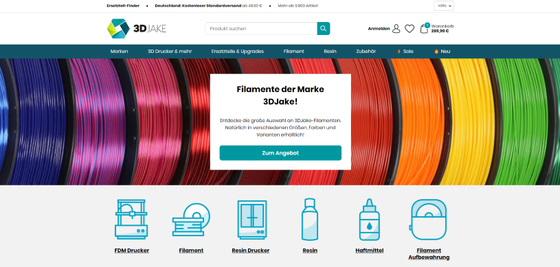Click the Filament Aufbewahrung category label
The height and width of the screenshot is (267, 560).
click(x=429, y=254)
